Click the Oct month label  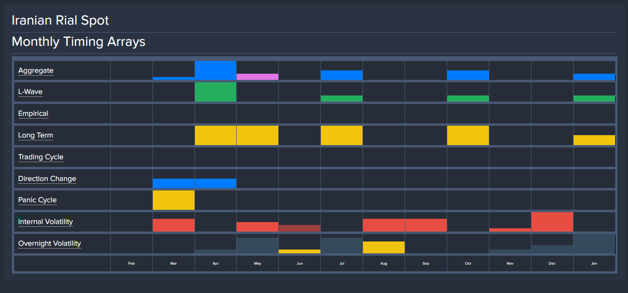click(468, 263)
